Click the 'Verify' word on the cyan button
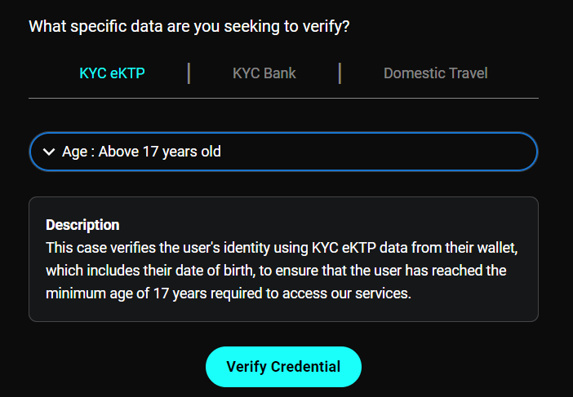 click(247, 367)
